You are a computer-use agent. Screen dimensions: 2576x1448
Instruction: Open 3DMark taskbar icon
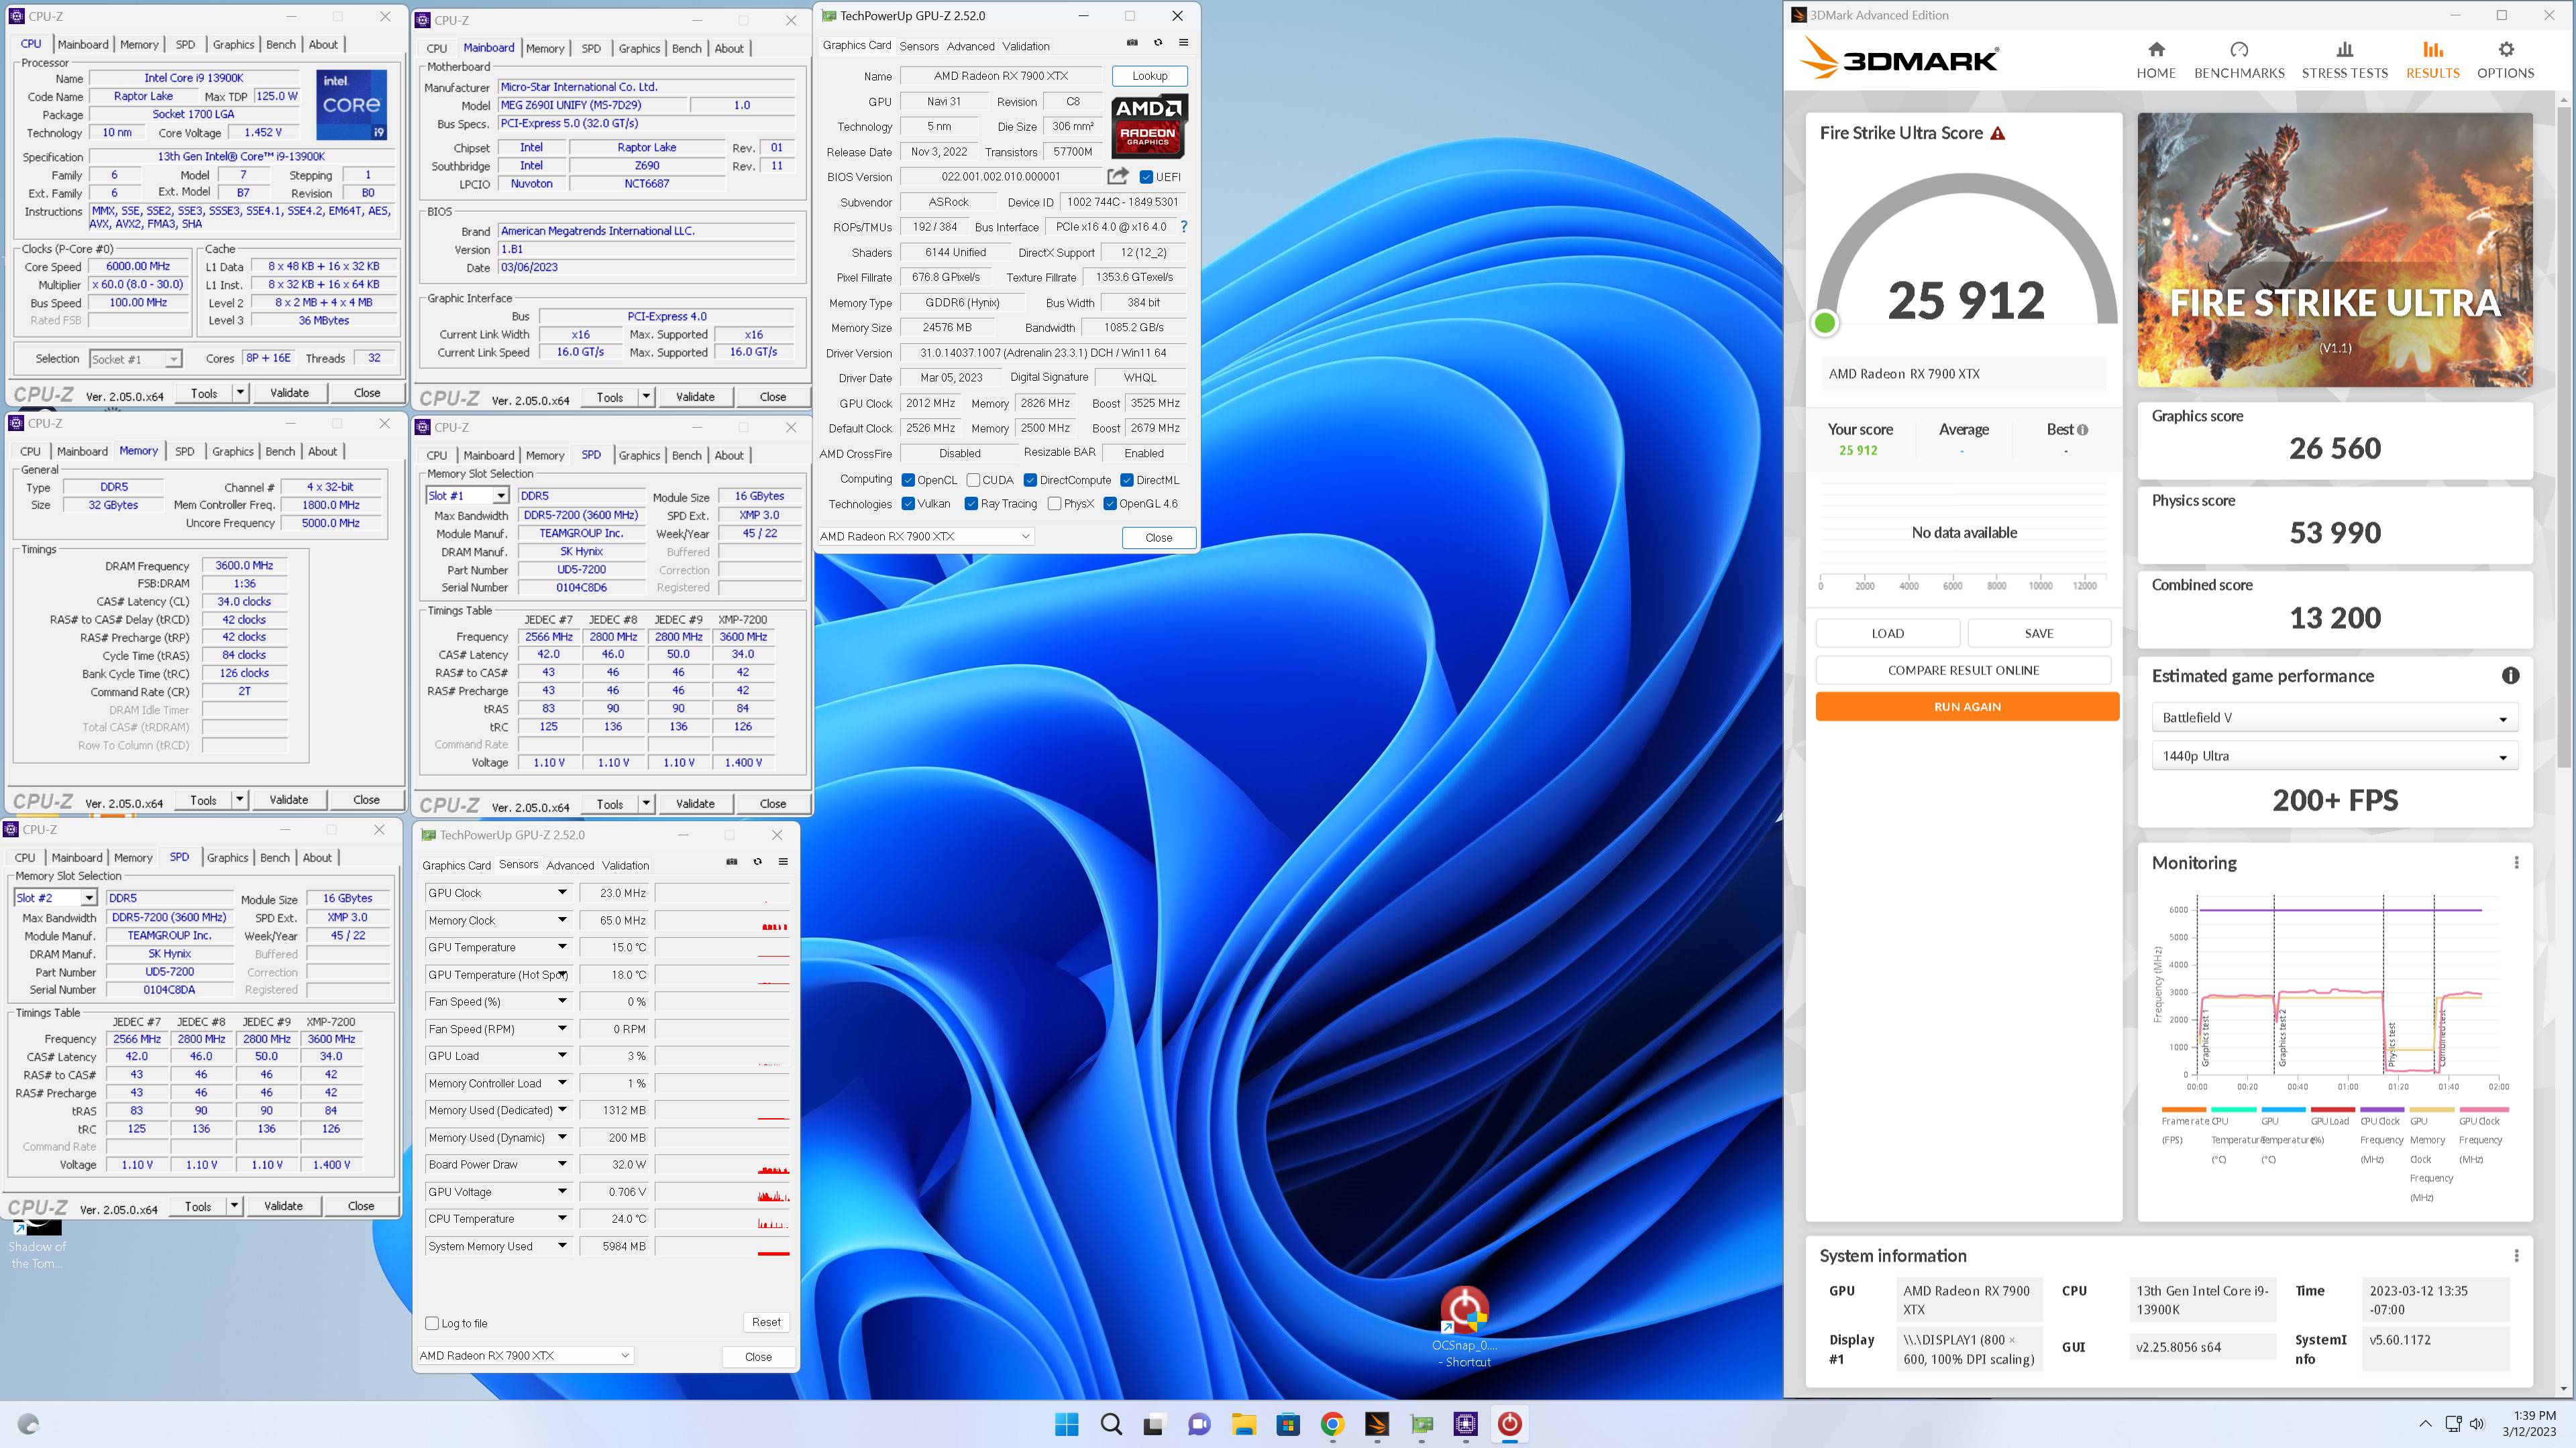pyautogui.click(x=1377, y=1424)
